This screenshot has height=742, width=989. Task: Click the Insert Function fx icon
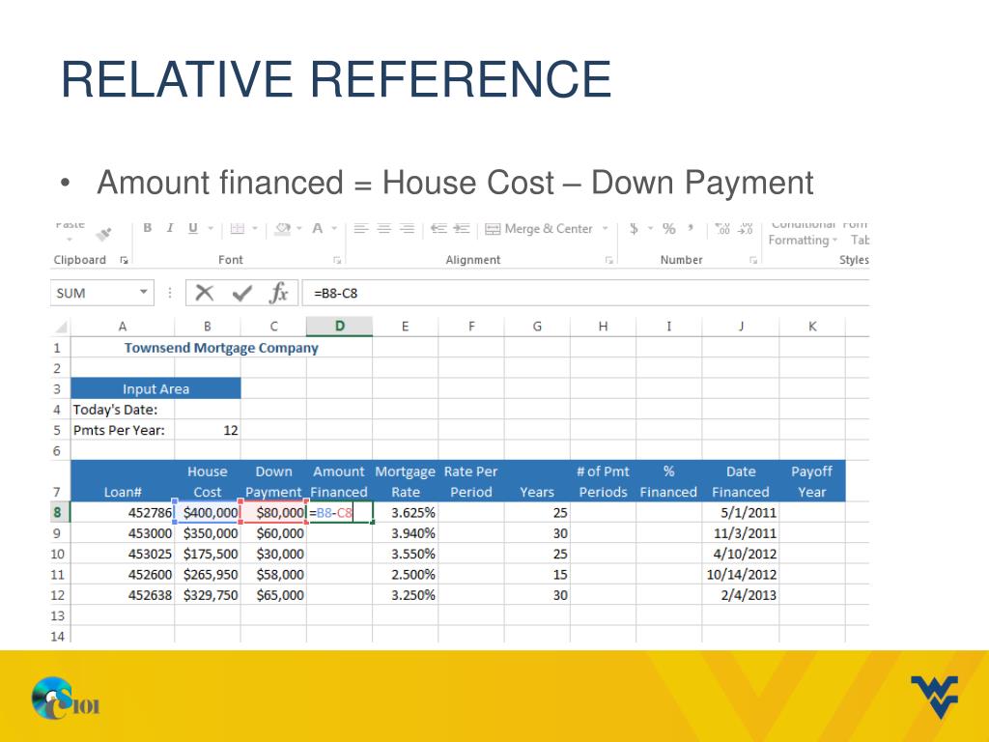[278, 293]
